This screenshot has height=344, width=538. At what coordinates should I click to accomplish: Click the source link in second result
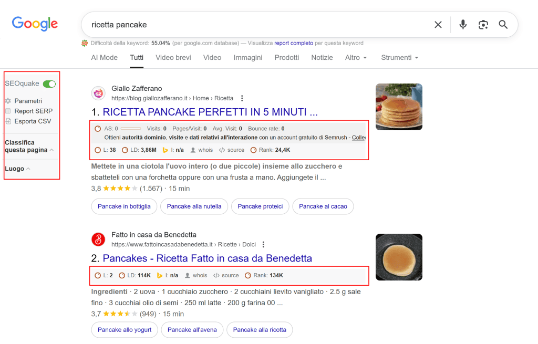(230, 275)
